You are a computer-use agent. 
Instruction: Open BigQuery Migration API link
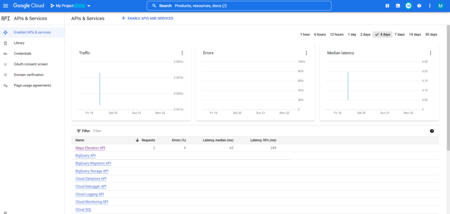pos(93,163)
